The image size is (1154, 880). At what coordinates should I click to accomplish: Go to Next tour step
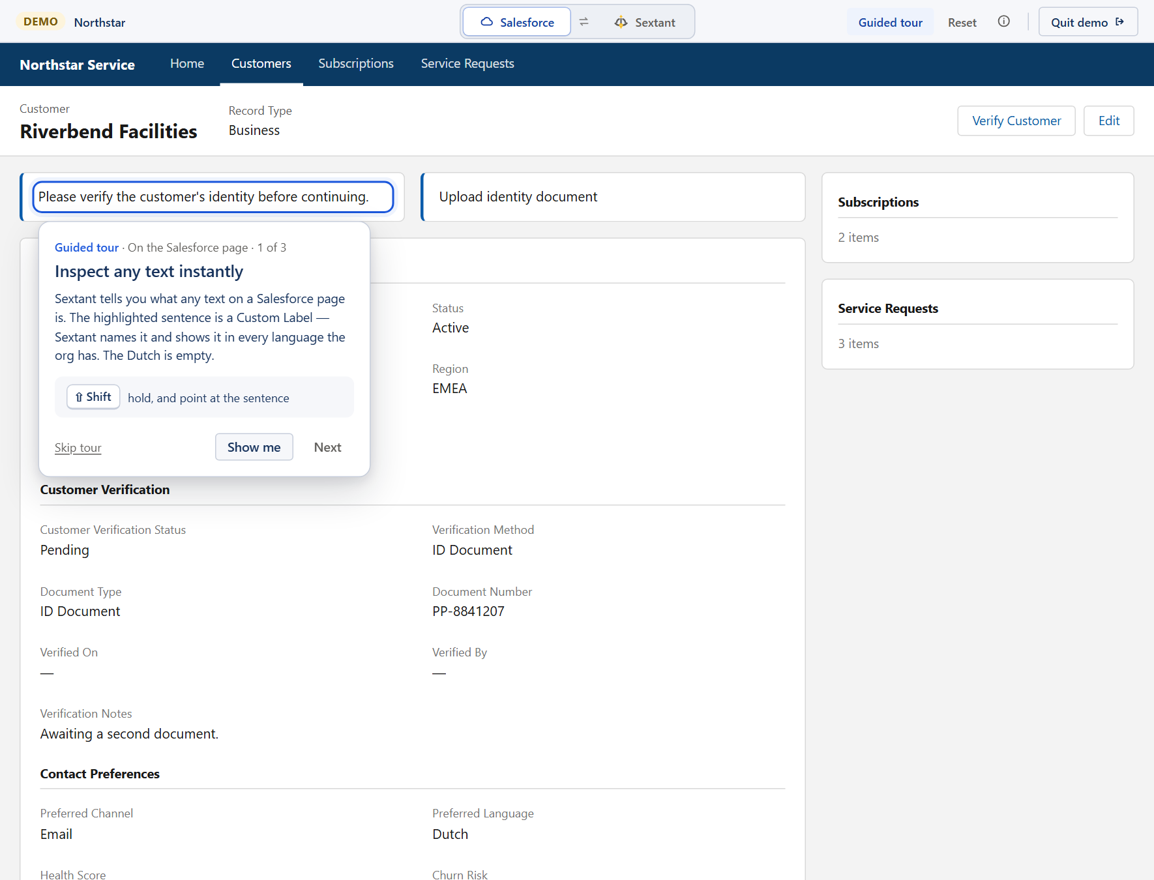click(x=327, y=447)
